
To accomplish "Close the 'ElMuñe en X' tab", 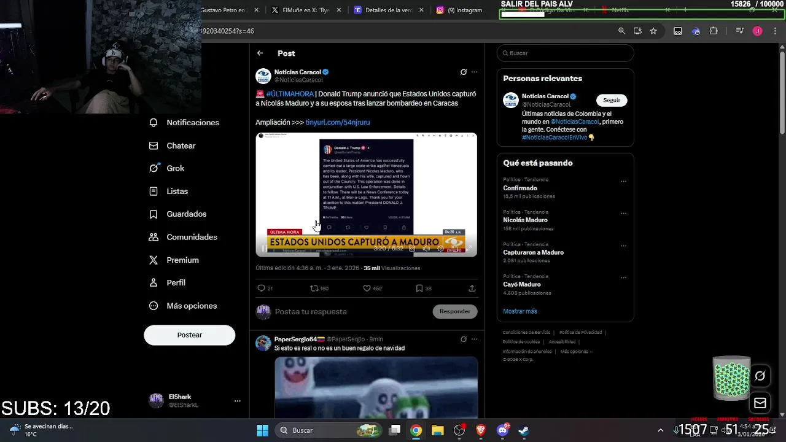I will (339, 10).
